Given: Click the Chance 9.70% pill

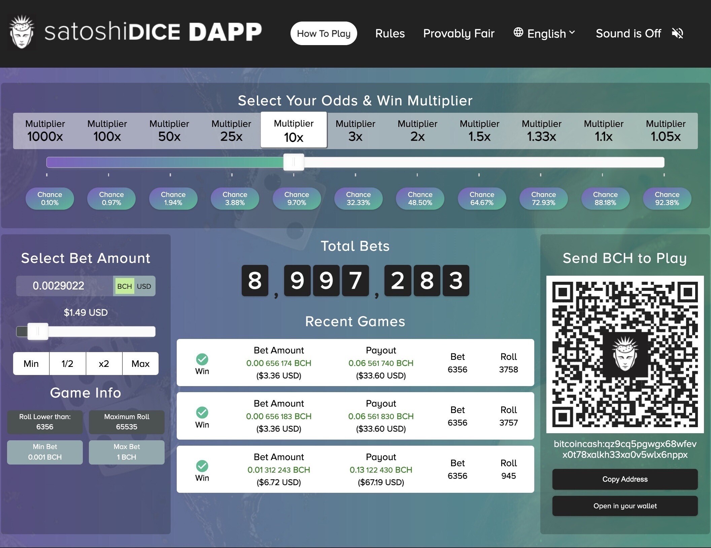Looking at the screenshot, I should point(297,199).
